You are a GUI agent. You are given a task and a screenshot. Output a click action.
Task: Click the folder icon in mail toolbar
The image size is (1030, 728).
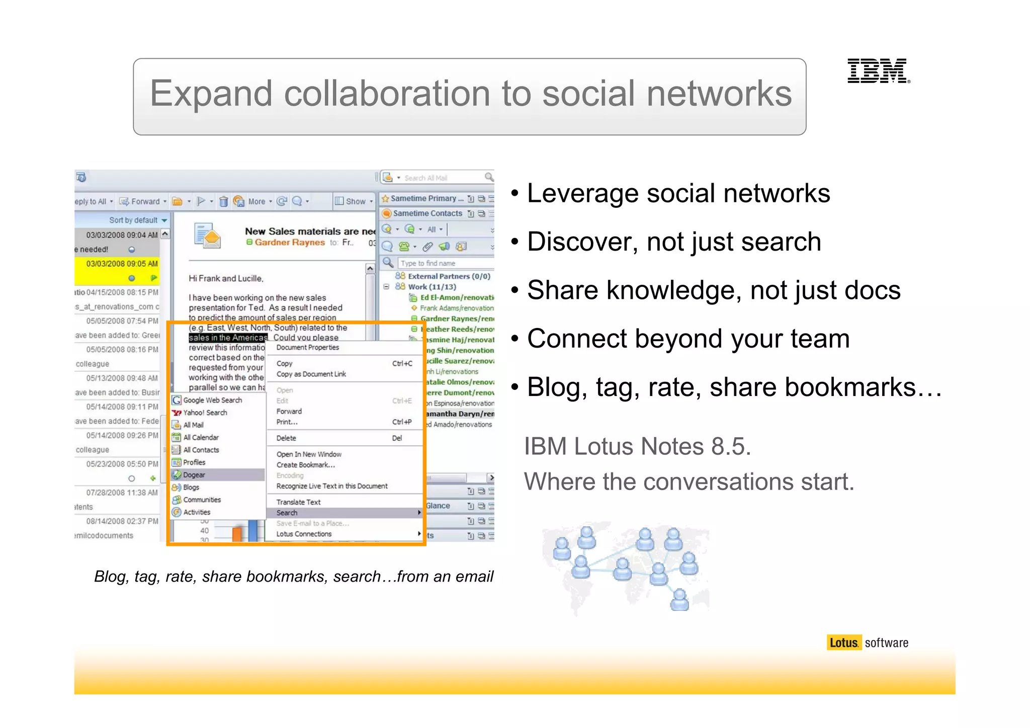(x=178, y=202)
